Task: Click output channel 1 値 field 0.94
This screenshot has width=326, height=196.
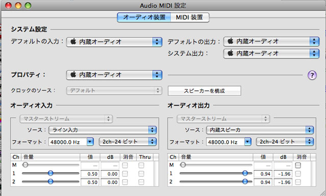Action: [263, 174]
